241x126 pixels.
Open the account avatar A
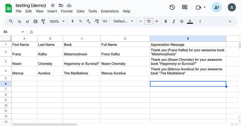point(232,7)
